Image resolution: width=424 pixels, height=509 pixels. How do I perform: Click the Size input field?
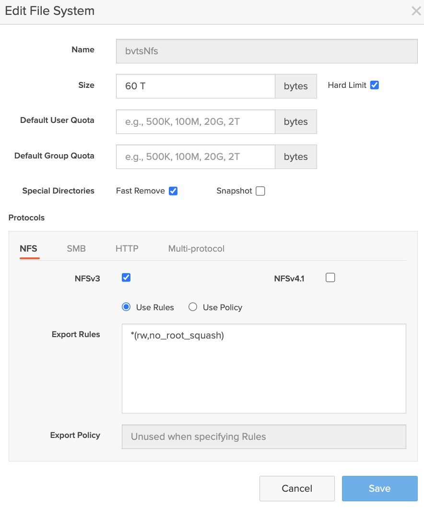(x=195, y=86)
